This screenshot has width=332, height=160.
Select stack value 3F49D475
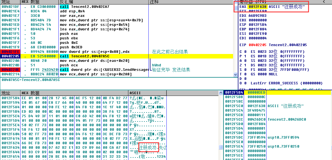tap(256, 111)
